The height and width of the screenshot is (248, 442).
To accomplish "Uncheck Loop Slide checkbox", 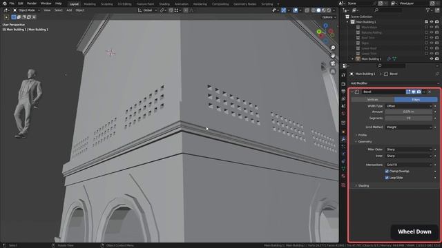I will click(387, 178).
